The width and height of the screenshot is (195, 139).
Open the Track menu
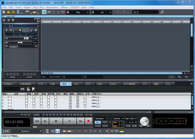click(x=18, y=7)
